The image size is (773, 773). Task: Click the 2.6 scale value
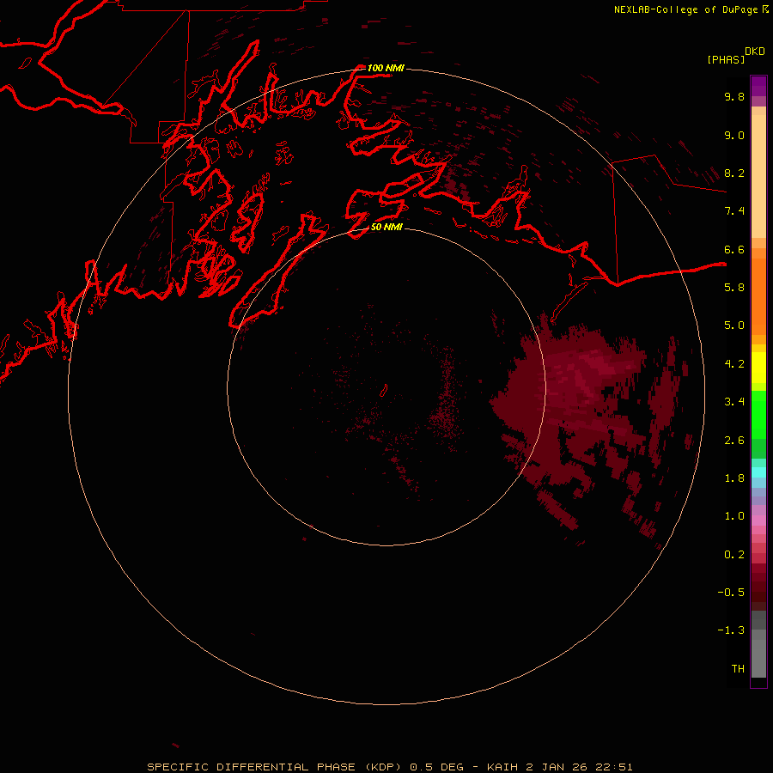point(734,441)
